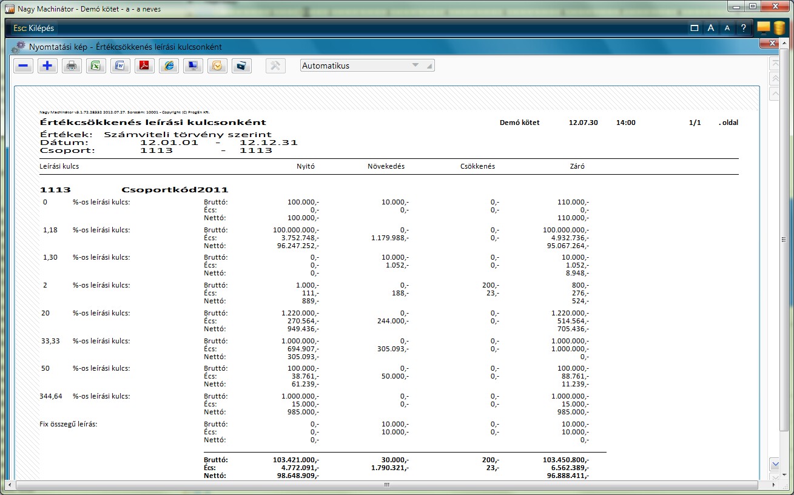Decrease font size with the small A
Image resolution: width=794 pixels, height=495 pixels.
[x=727, y=28]
